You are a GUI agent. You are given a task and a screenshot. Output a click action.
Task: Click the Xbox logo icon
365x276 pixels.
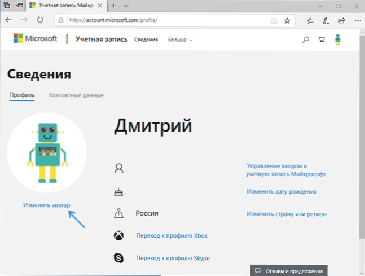(x=118, y=235)
